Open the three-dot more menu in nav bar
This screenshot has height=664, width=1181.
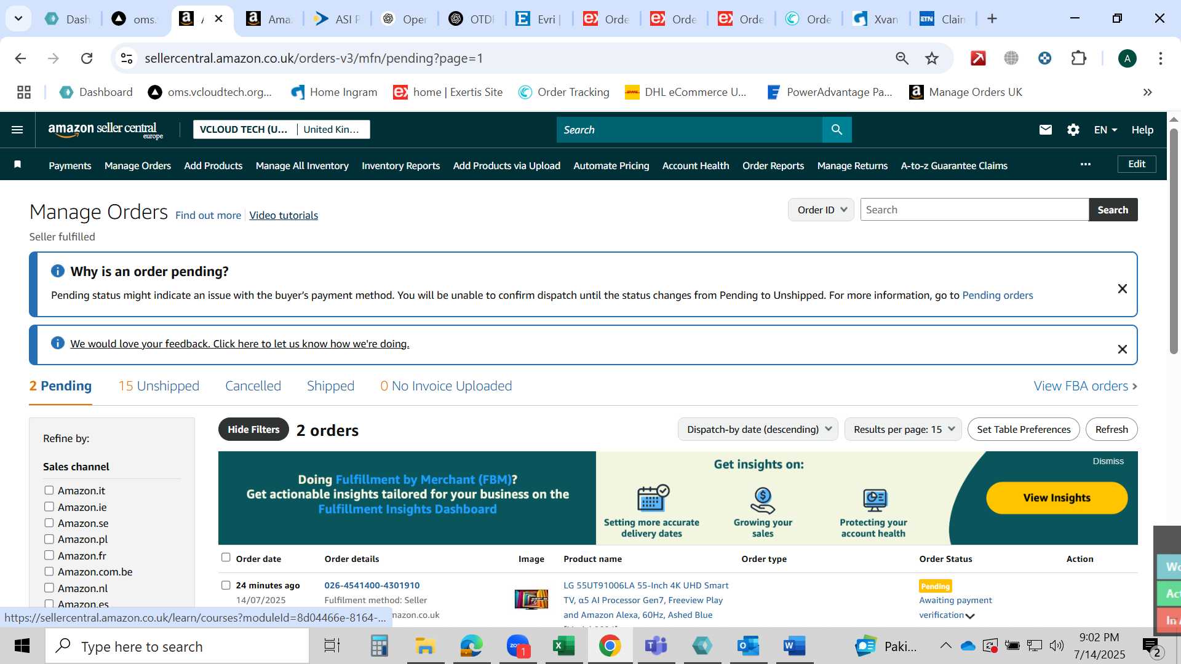(1086, 164)
